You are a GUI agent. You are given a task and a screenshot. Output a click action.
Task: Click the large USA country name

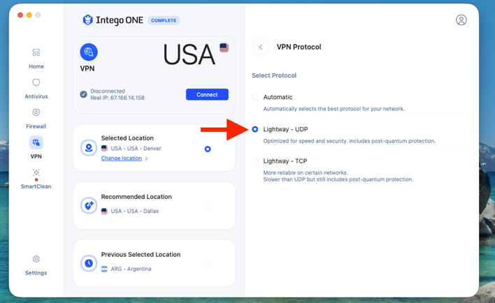[189, 54]
